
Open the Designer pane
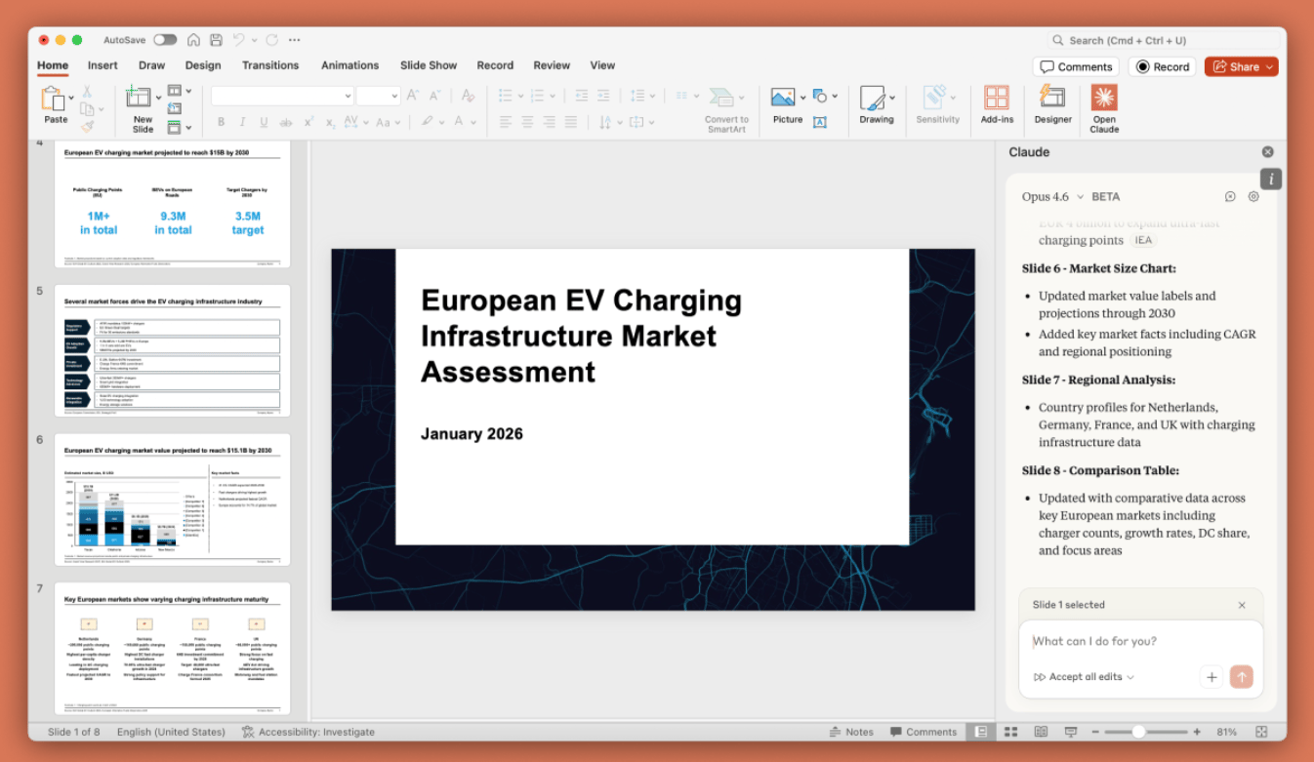1052,99
